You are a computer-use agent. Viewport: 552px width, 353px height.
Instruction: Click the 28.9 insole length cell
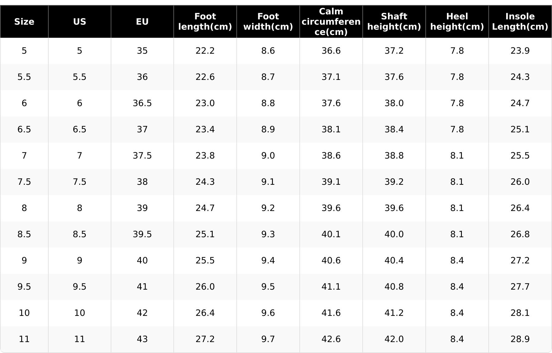coord(520,339)
